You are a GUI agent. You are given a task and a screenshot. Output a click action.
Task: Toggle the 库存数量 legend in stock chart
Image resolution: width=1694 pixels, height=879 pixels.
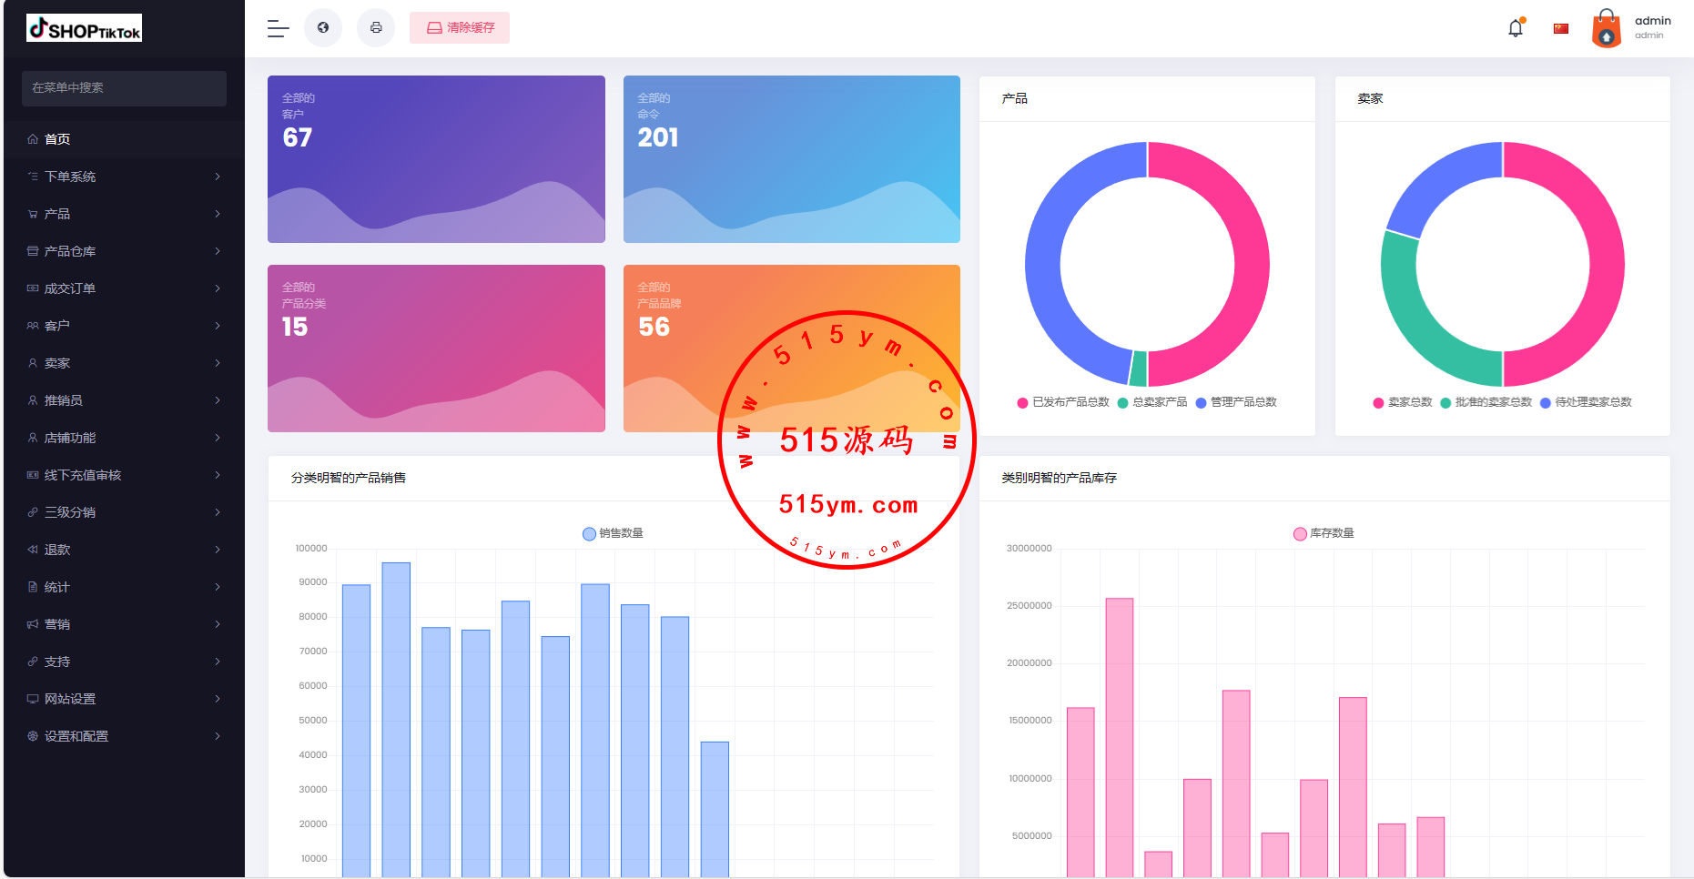click(x=1324, y=533)
